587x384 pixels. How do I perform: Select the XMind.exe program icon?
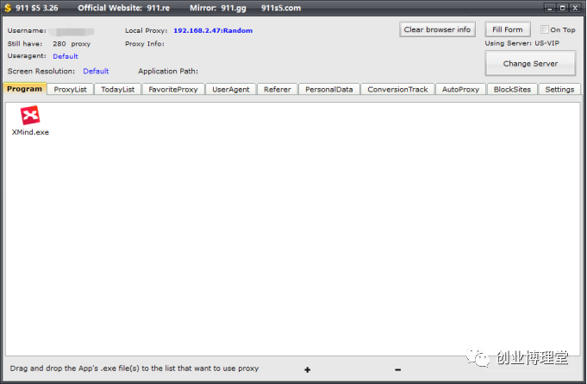coord(30,115)
